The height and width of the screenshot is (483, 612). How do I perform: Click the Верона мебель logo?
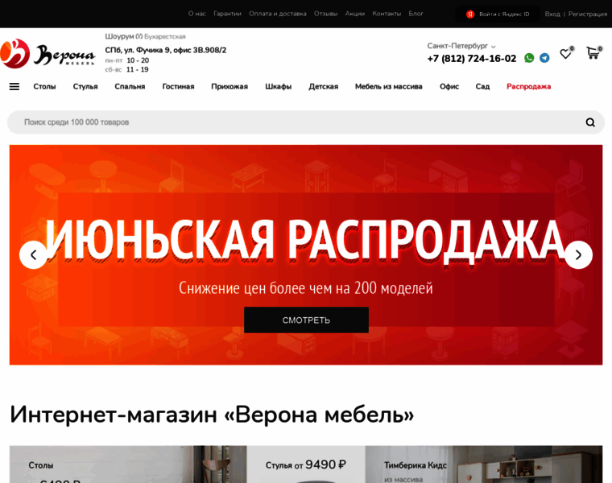48,53
